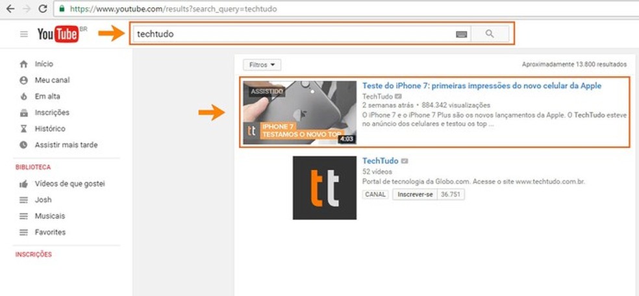This screenshot has width=639, height=296.
Task: Click the 884.342 visualizações text
Action: click(x=456, y=105)
